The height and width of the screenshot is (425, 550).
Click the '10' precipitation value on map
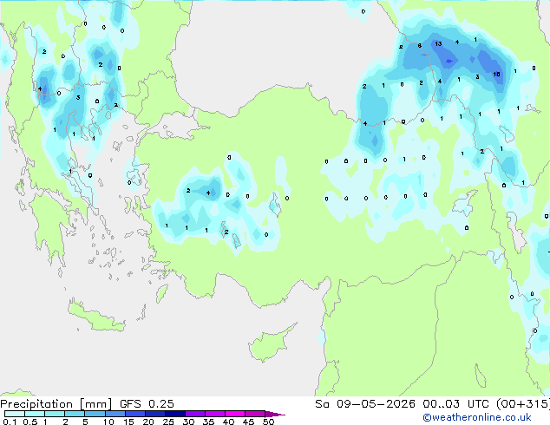(496, 74)
